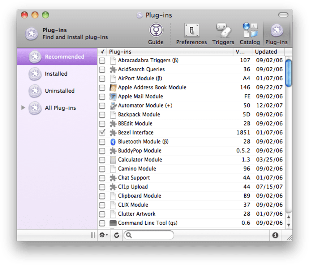Enable the Apple Mail Module
Viewport: 309px width, 265px height.
[102, 96]
